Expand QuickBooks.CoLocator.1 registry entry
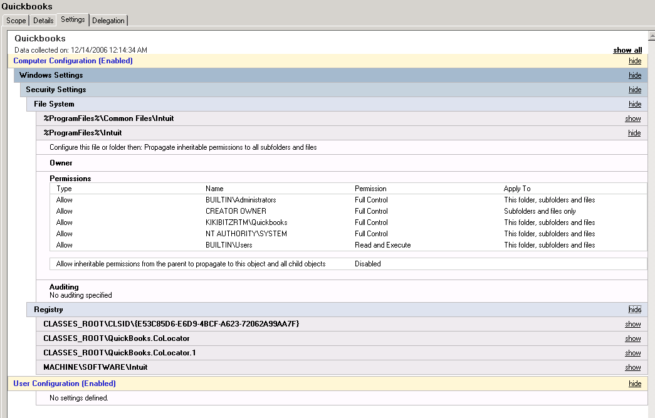This screenshot has width=655, height=418. coord(632,353)
